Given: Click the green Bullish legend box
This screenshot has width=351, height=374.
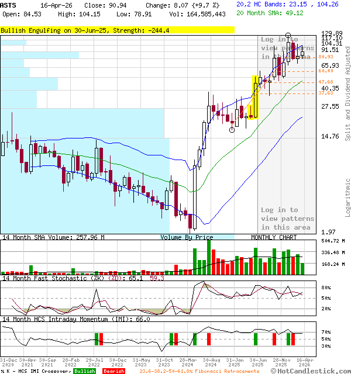Looking at the screenshot, I should pyautogui.click(x=85, y=371).
